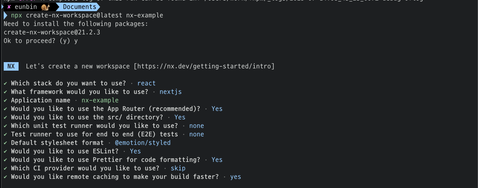Viewport: 478px width, 188px height.
Task: Click the checkmark beside the ESLint question
Action: pyautogui.click(x=5, y=151)
